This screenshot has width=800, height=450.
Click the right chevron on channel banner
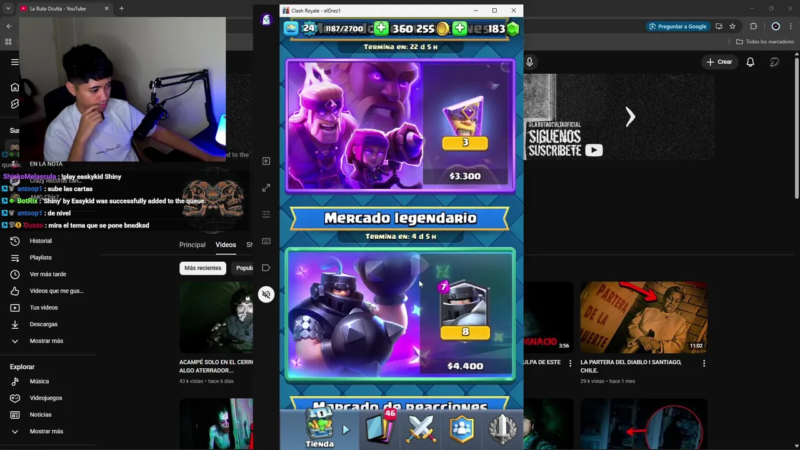[x=630, y=116]
